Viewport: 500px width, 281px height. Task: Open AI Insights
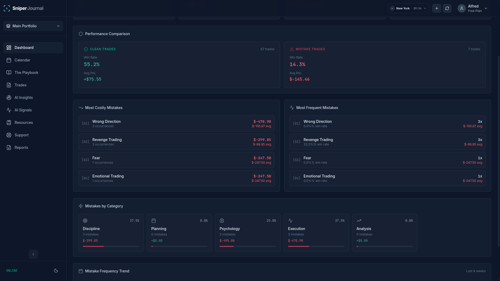click(33, 98)
